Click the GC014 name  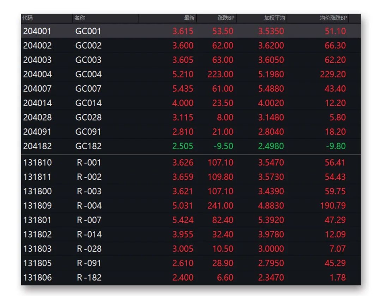[88, 103]
